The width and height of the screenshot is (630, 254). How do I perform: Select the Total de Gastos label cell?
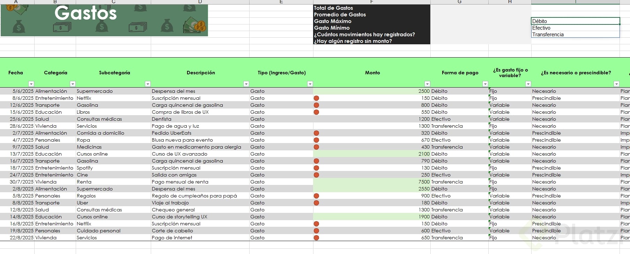(x=372, y=8)
